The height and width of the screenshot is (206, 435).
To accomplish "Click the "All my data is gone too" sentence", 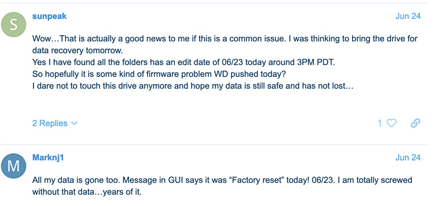I will 76,180.
